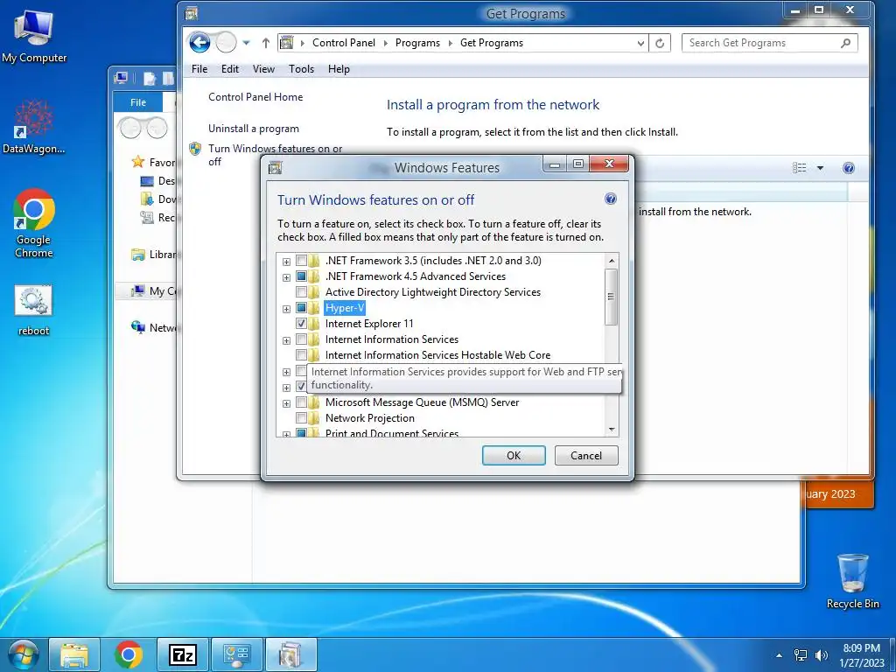Open My Computer desktop icon
The image size is (896, 672).
pyautogui.click(x=34, y=35)
